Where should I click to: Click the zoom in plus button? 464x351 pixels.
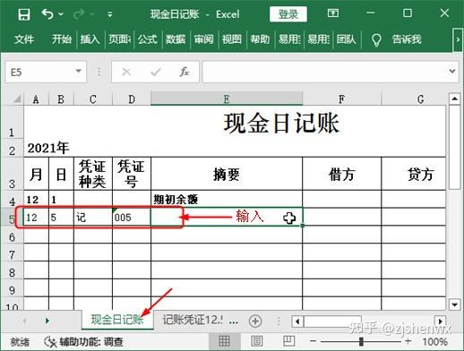408,341
